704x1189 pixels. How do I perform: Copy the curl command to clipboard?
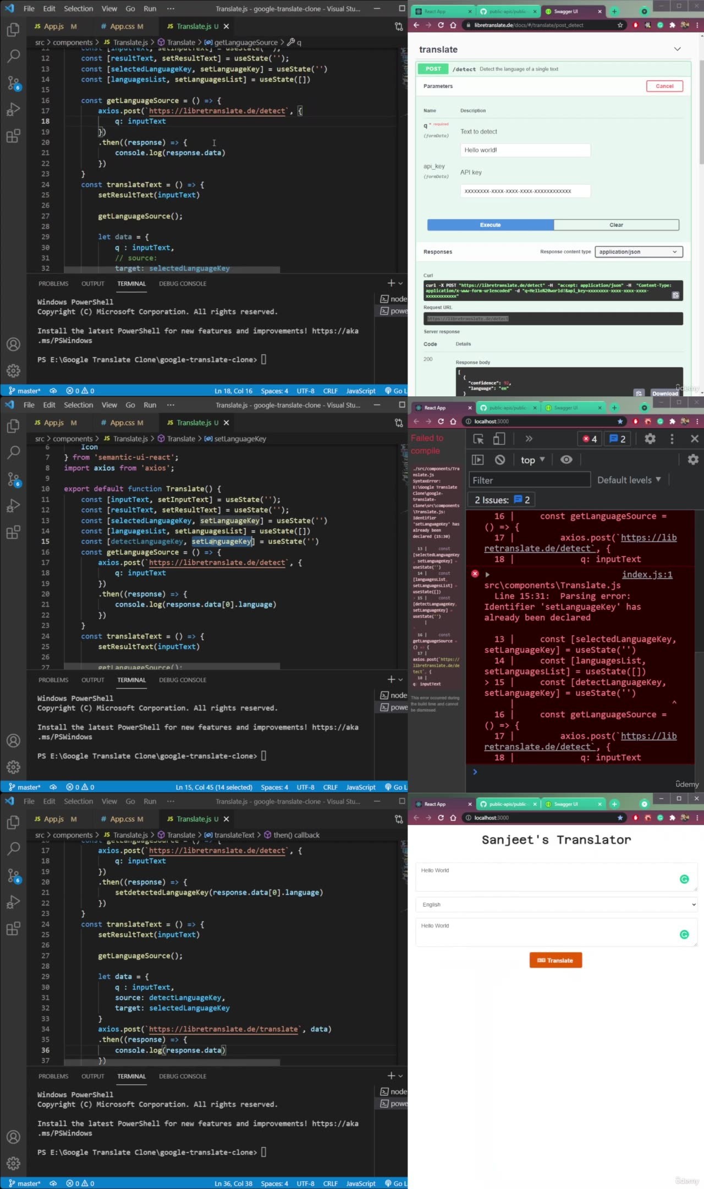coord(675,296)
